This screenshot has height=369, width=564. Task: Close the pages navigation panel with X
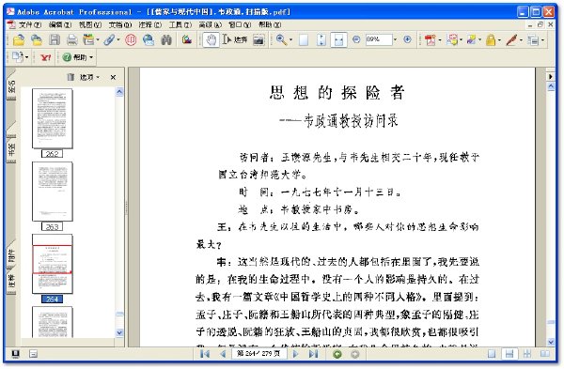113,77
